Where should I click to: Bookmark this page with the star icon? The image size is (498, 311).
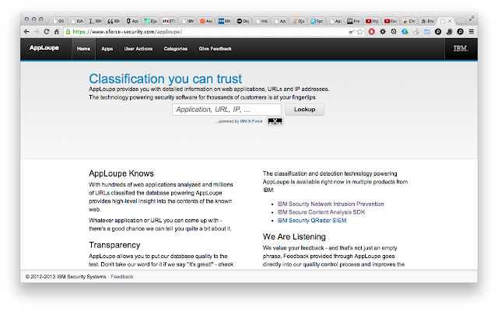pos(359,32)
